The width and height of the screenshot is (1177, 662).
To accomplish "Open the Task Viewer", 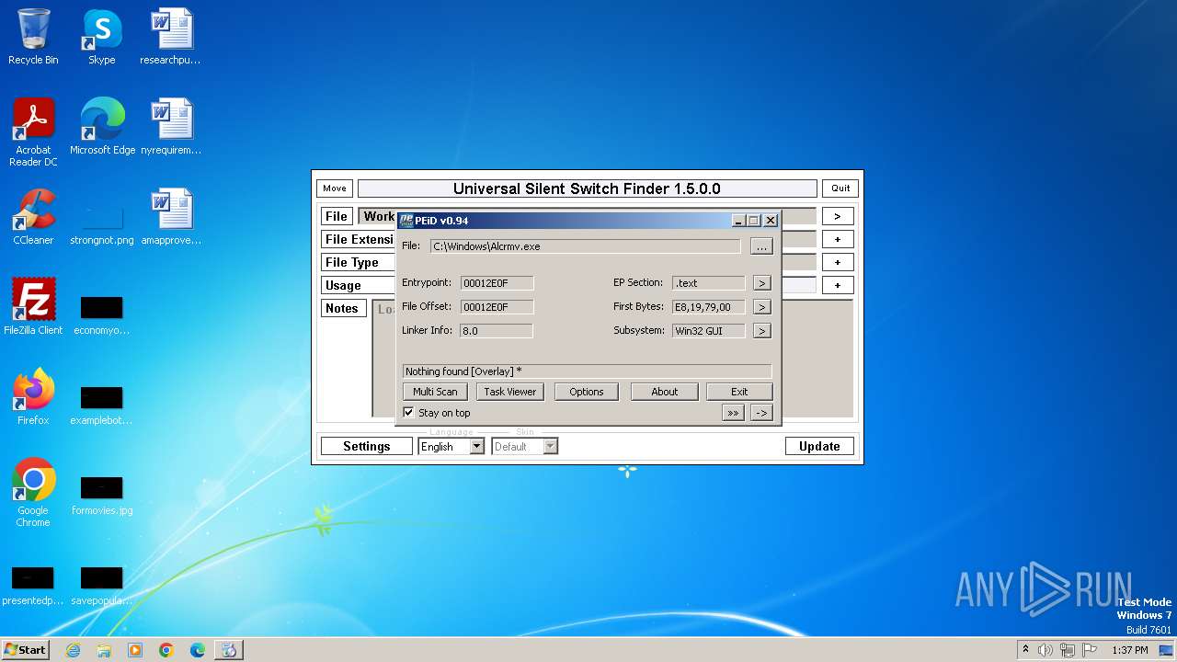I will pos(510,392).
